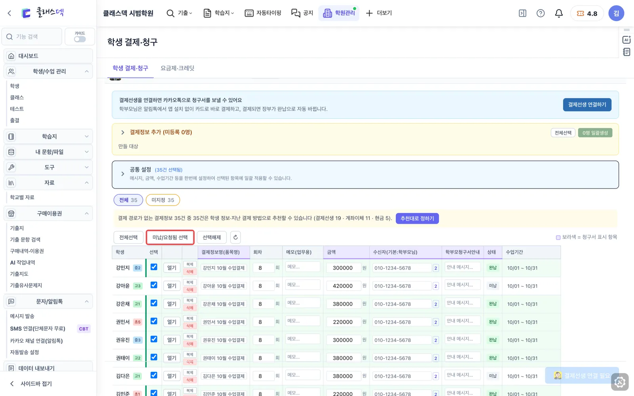634x396 pixels.
Task: Uncheck the checkbox for 강은채
Action: 154,303
